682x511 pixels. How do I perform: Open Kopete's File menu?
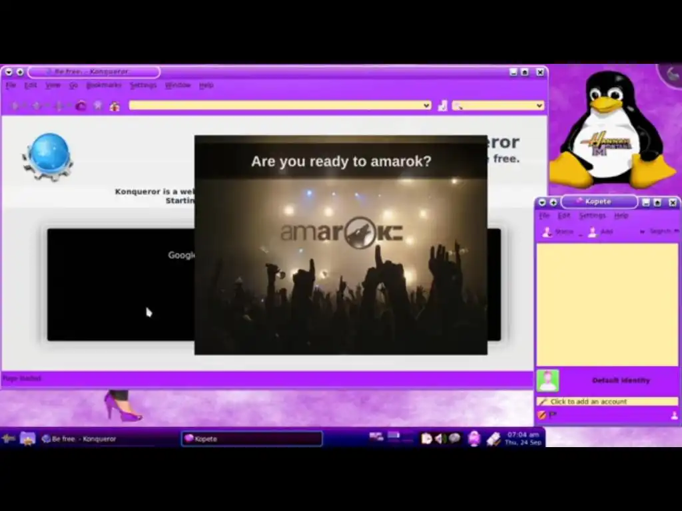click(x=544, y=216)
